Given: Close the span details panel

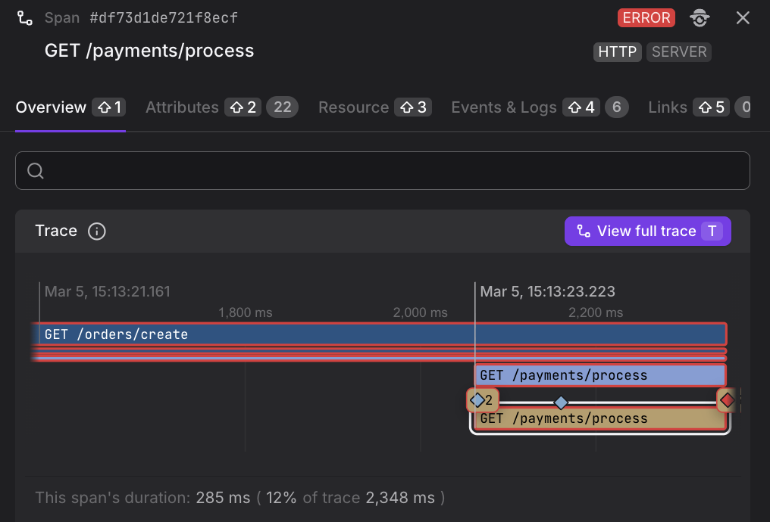Looking at the screenshot, I should point(743,18).
